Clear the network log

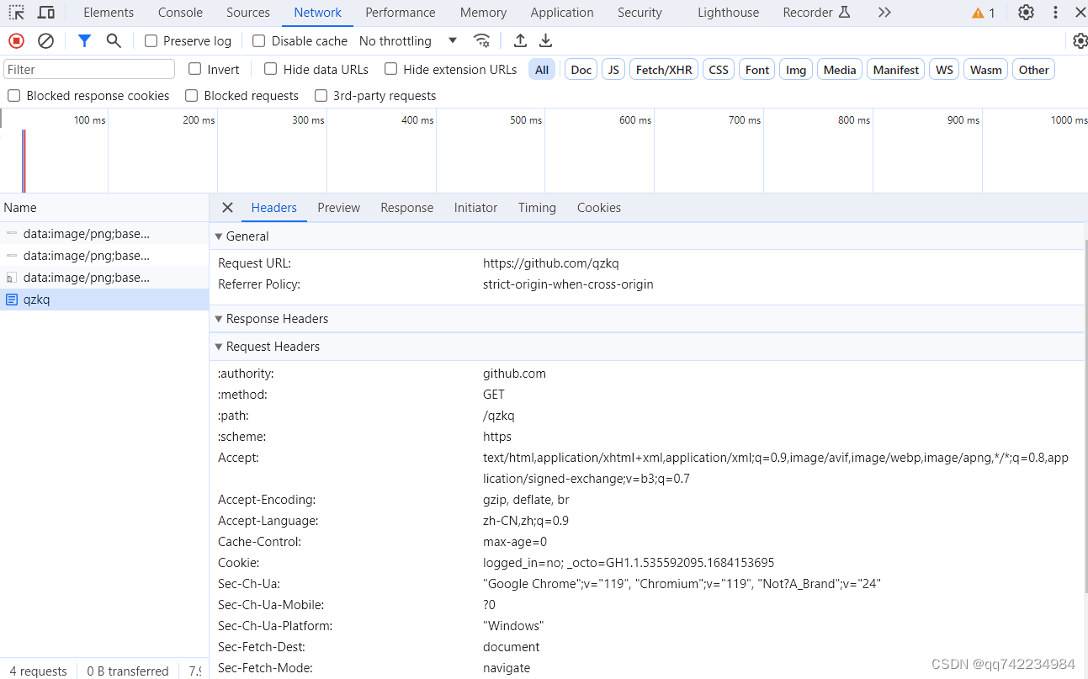(x=46, y=40)
